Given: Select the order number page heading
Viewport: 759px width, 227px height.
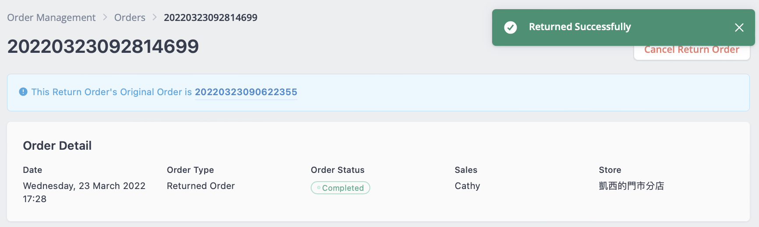Looking at the screenshot, I should pyautogui.click(x=103, y=46).
